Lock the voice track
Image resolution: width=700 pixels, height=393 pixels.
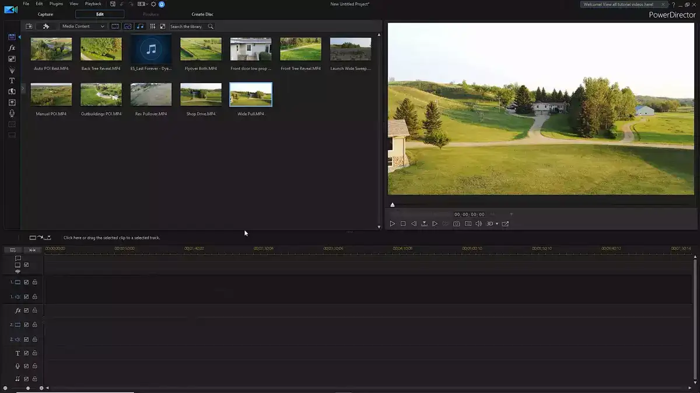tap(35, 366)
